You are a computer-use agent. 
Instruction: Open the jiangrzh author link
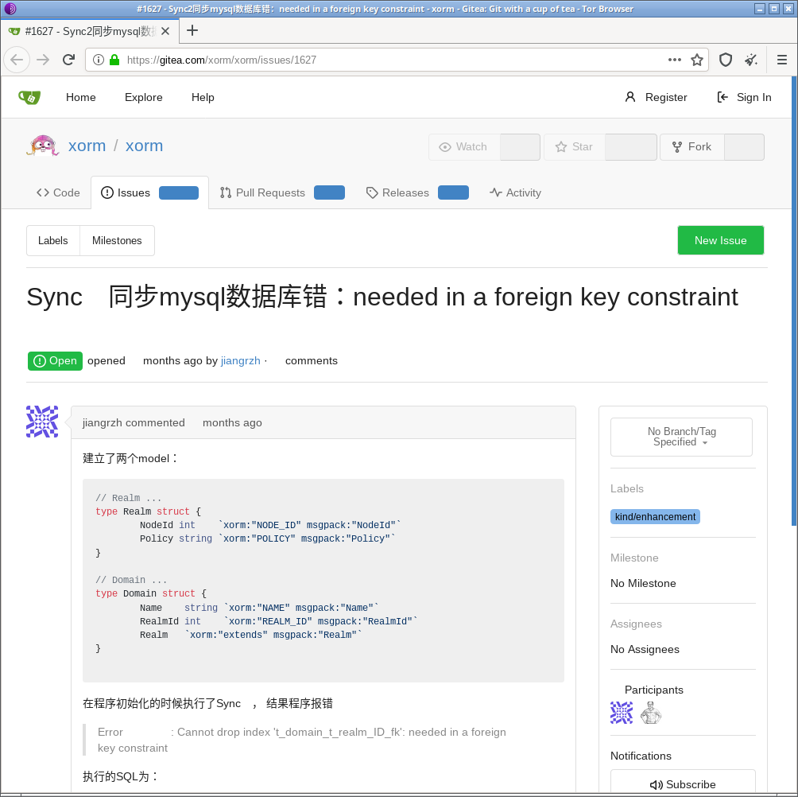click(240, 361)
